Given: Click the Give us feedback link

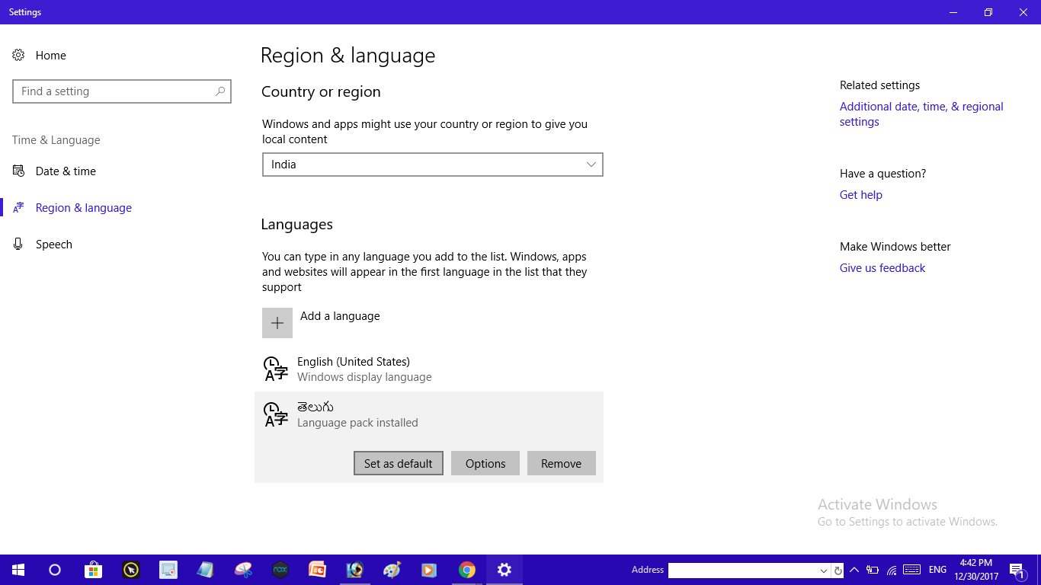Looking at the screenshot, I should (x=882, y=267).
